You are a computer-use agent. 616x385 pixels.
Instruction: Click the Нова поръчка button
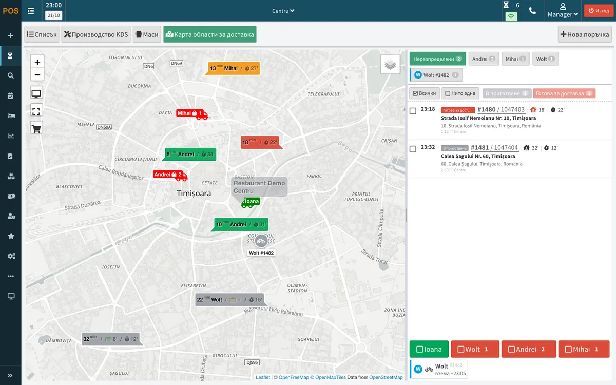point(585,34)
